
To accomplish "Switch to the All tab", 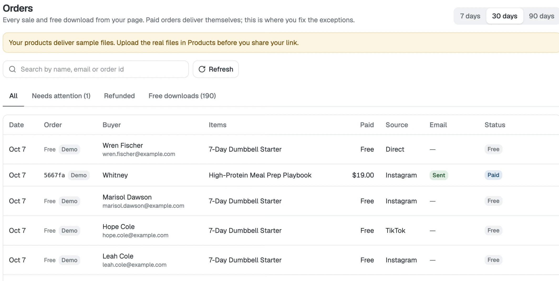I will pyautogui.click(x=13, y=96).
